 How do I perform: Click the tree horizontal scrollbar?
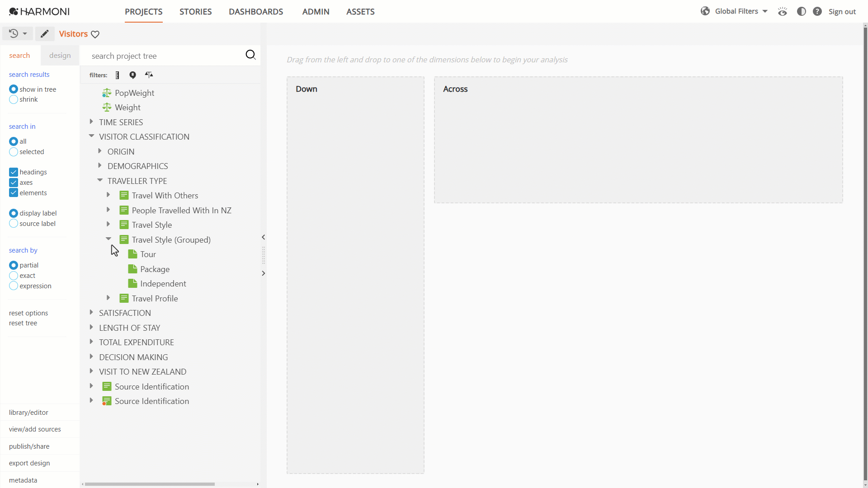click(x=150, y=484)
